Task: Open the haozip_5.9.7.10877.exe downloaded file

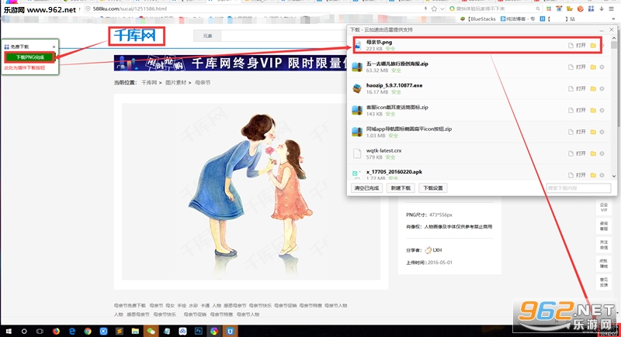Action: 578,89
